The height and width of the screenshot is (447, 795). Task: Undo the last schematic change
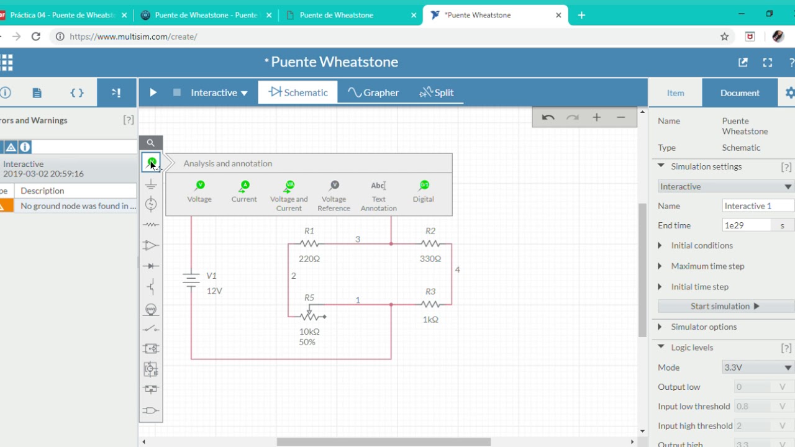[548, 117]
